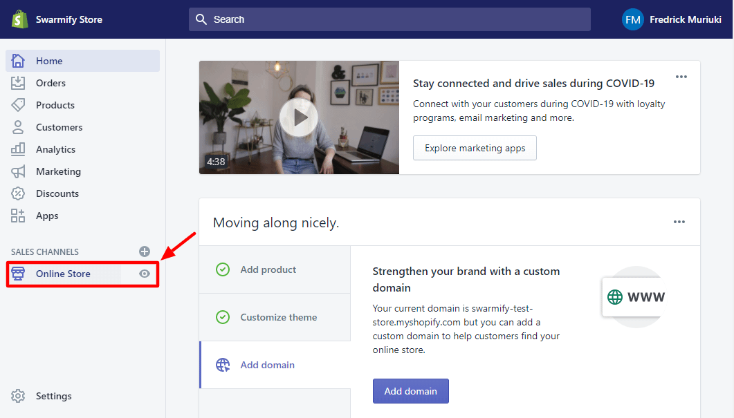
Task: Open Products in sidebar
Action: coord(83,105)
